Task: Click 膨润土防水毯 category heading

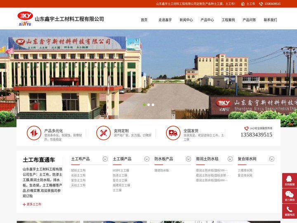Action: 207,159
